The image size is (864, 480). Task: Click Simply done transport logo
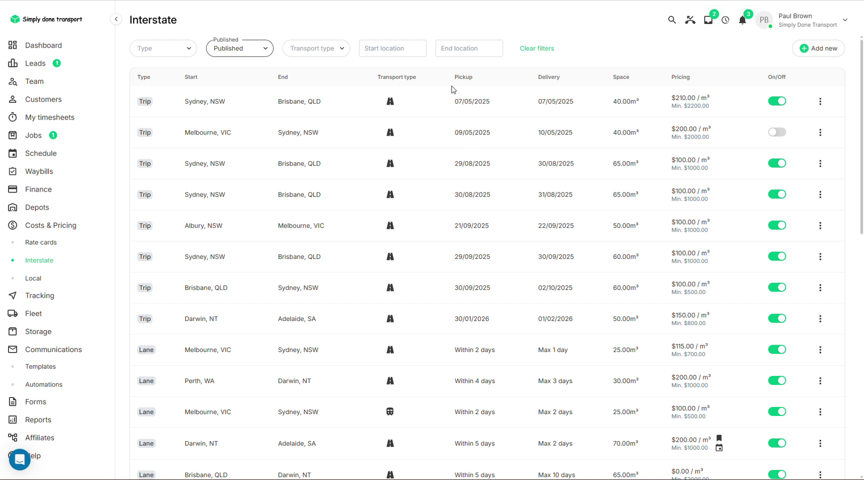(x=46, y=19)
